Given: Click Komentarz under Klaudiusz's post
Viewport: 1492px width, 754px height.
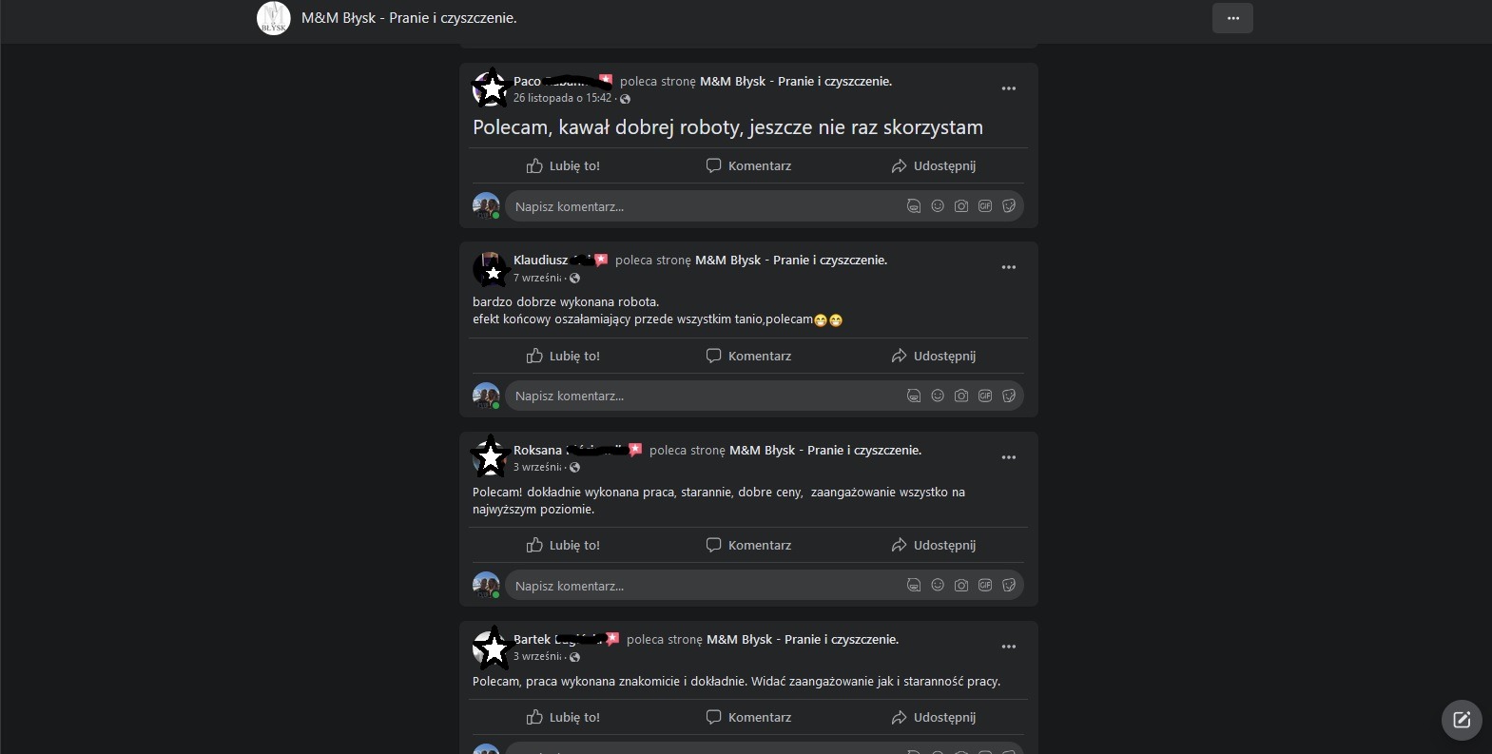Looking at the screenshot, I should [748, 356].
